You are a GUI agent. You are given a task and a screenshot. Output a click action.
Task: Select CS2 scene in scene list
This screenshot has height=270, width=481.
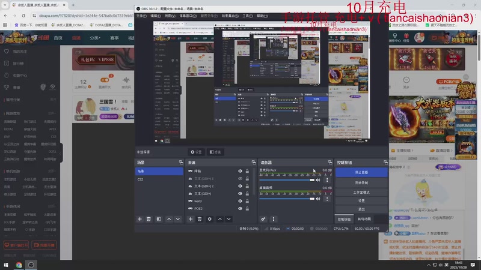(159, 179)
